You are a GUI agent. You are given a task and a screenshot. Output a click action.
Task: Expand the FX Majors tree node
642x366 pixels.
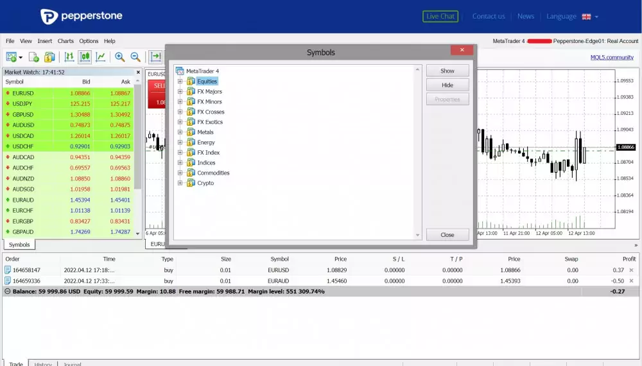click(180, 91)
